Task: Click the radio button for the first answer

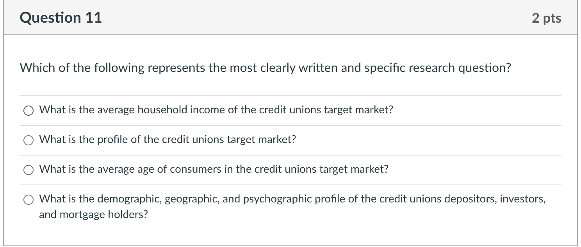Action: pos(28,111)
